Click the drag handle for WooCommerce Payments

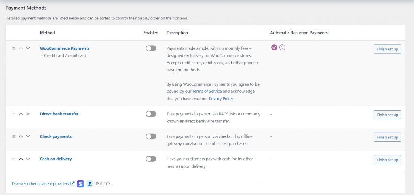click(14, 48)
